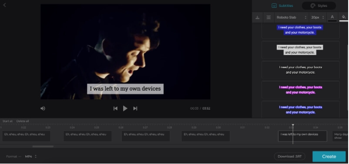Open the text color picker
Viewport: 349px width, 164px height.
pos(332,17)
